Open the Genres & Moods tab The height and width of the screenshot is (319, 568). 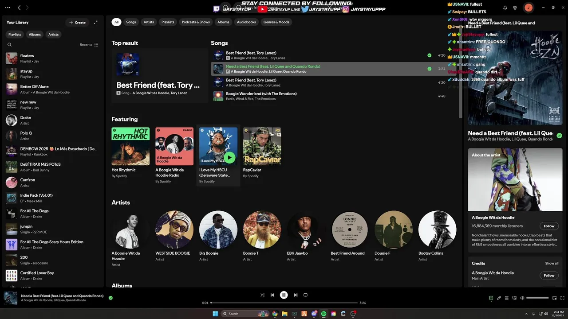coord(276,22)
